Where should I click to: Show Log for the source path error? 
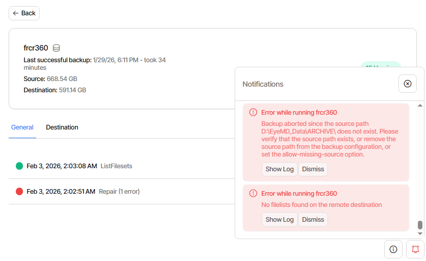(280, 169)
